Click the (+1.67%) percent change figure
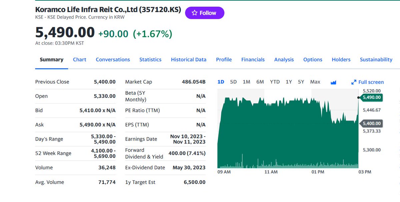Image resolution: width=400 pixels, height=202 pixels. pos(152,34)
